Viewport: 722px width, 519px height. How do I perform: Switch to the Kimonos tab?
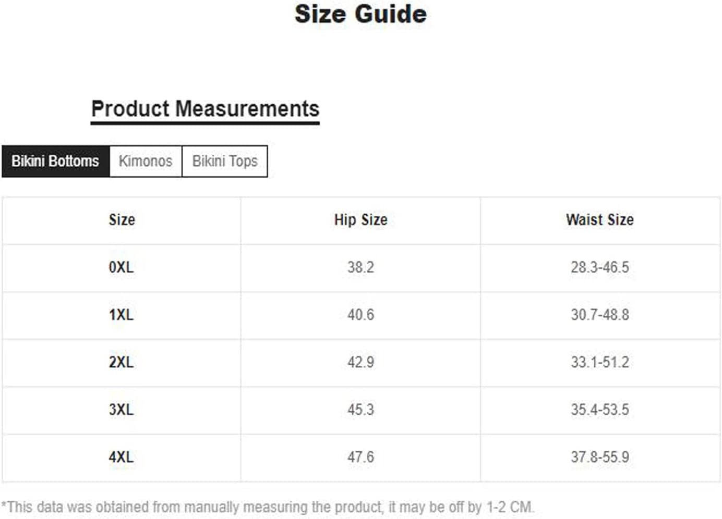(x=146, y=162)
